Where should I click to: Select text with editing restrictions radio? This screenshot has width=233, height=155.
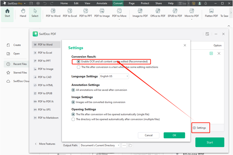tap(78, 67)
